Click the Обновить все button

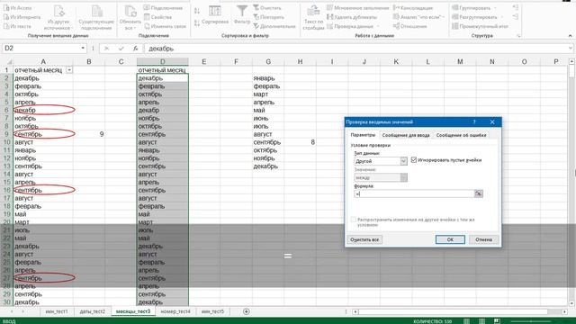click(130, 18)
